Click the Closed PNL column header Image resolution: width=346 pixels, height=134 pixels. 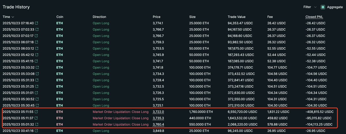314,17
